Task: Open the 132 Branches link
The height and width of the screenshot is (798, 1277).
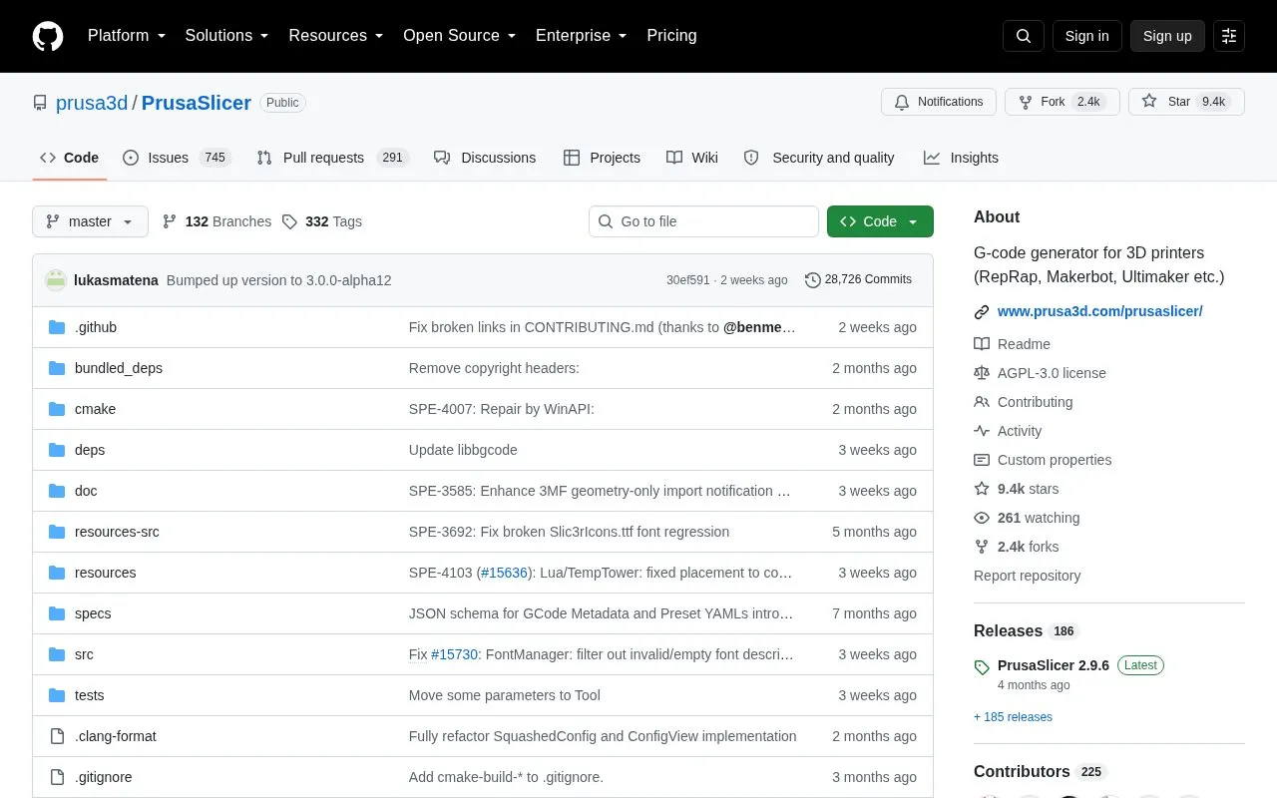Action: click(216, 221)
